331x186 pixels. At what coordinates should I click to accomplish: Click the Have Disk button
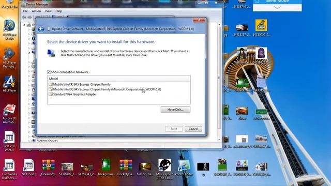[x=175, y=110]
